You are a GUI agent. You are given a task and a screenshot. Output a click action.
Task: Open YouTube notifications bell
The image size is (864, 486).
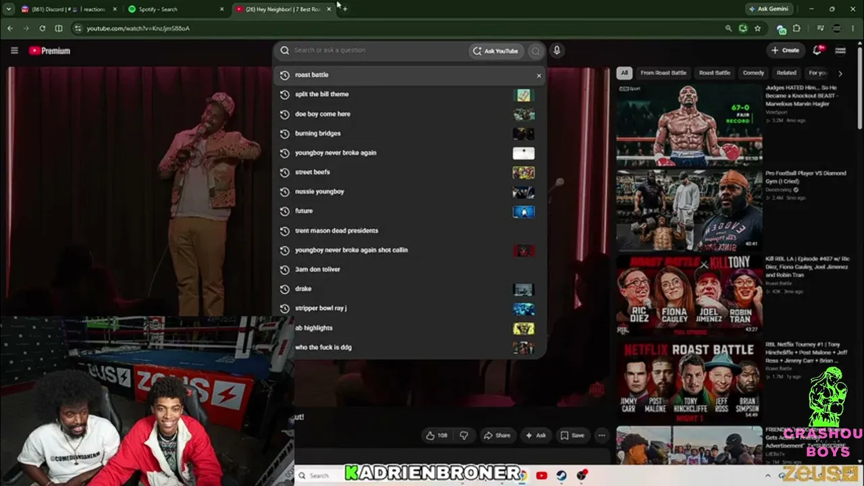(818, 51)
